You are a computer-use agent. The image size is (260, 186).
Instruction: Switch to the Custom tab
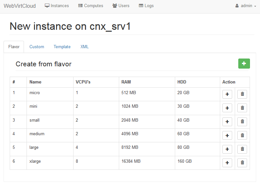(37, 47)
